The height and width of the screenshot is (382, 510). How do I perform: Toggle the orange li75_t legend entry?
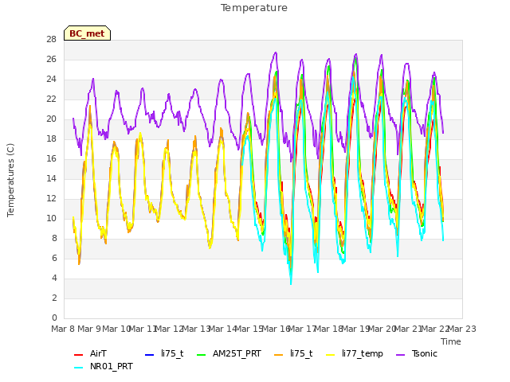pyautogui.click(x=293, y=353)
